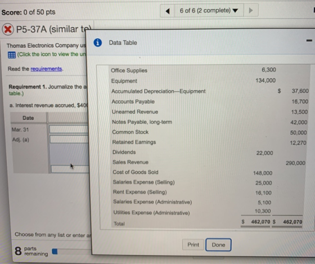Select 'Notes Payable, long-term' label

142,122
